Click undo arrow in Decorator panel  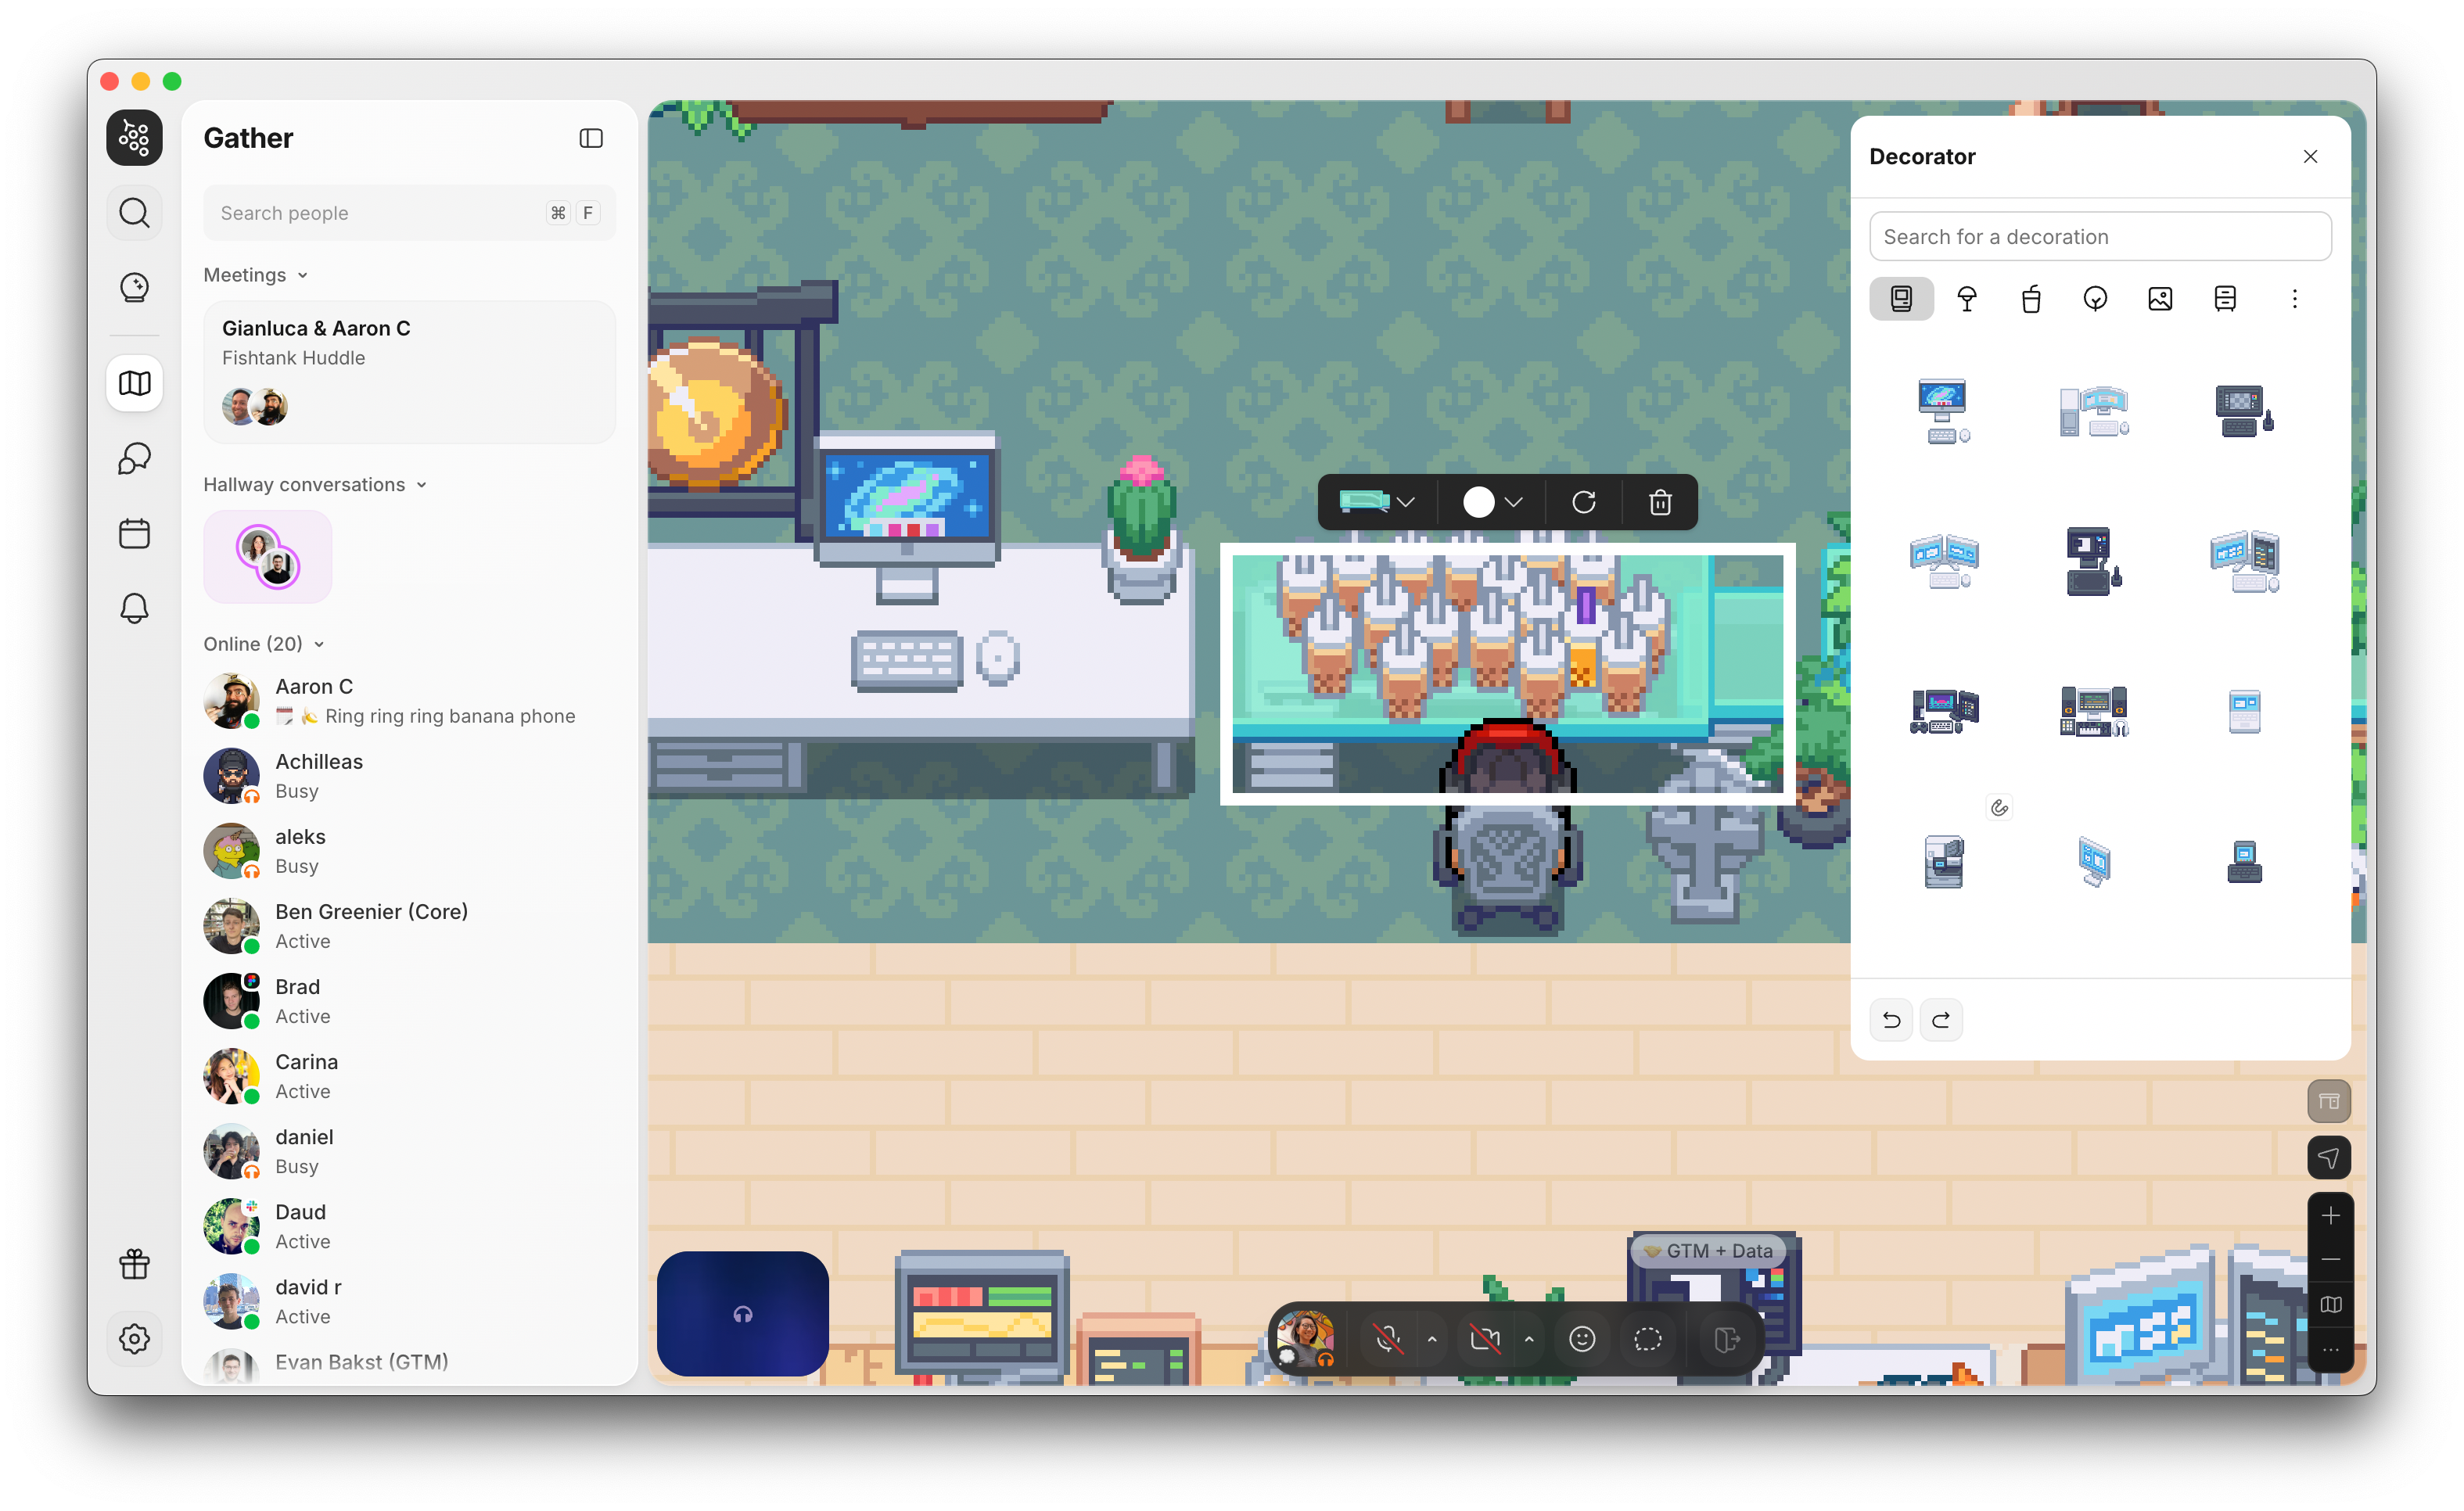(x=1891, y=1020)
